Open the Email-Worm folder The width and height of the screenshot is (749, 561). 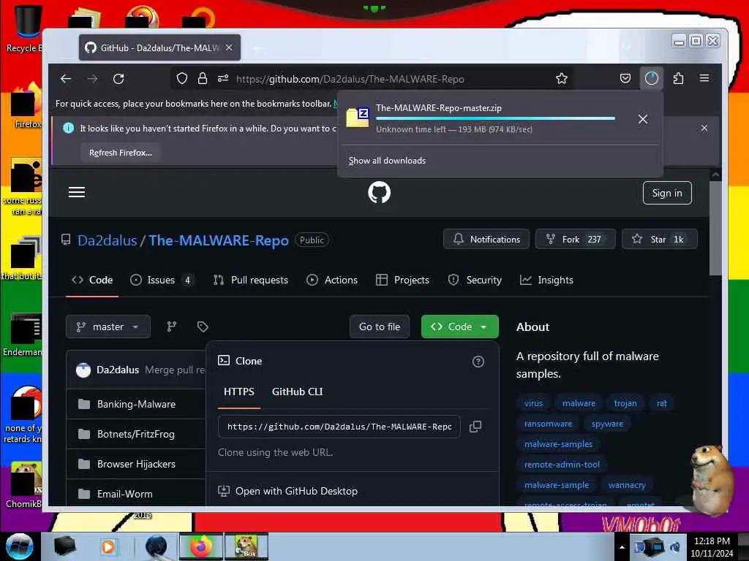pos(124,494)
